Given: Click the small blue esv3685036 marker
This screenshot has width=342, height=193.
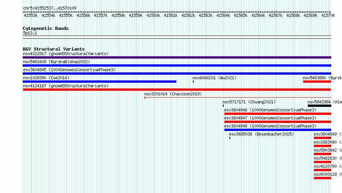Looking at the screenshot, I should coord(230,138).
